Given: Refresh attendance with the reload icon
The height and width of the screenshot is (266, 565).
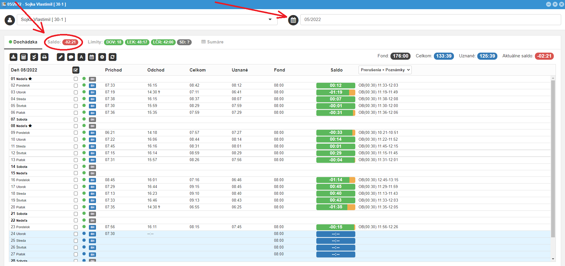Looking at the screenshot, I should pos(113,57).
